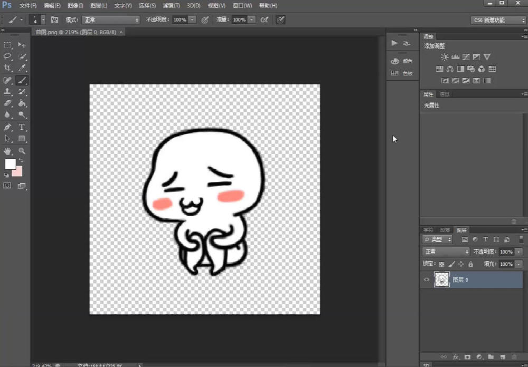This screenshot has width=528, height=367.
Task: Open the Color panel palette icon
Action: click(394, 61)
